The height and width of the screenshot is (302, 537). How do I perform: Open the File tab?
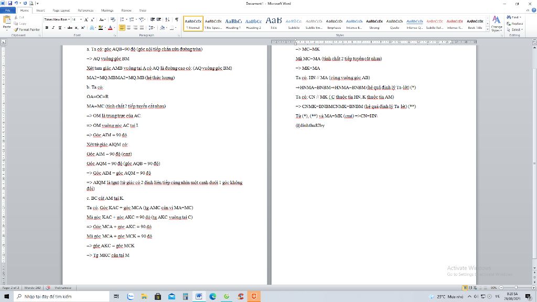[8, 10]
